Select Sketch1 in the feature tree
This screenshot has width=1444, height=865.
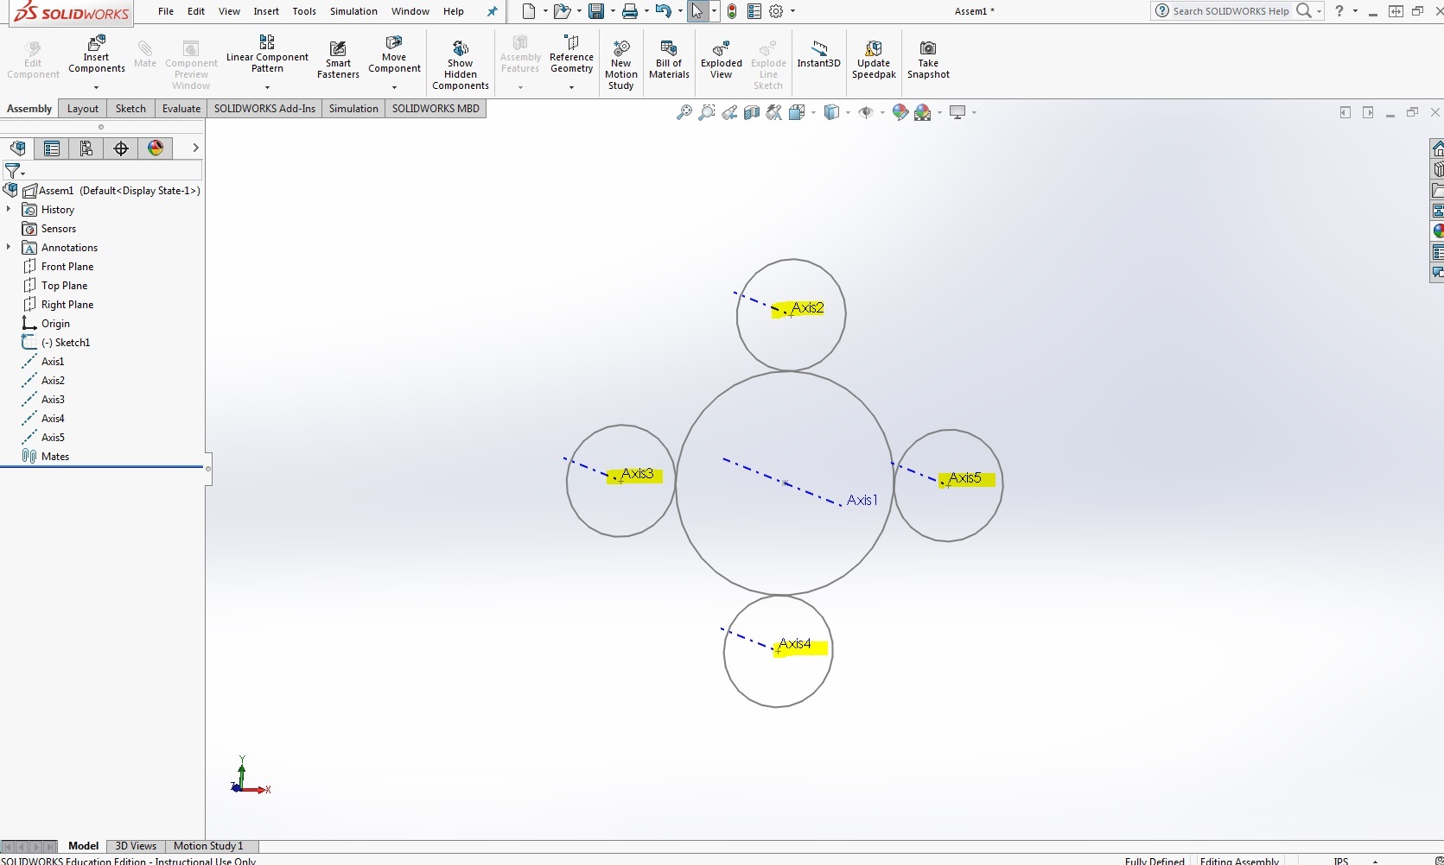(x=66, y=342)
